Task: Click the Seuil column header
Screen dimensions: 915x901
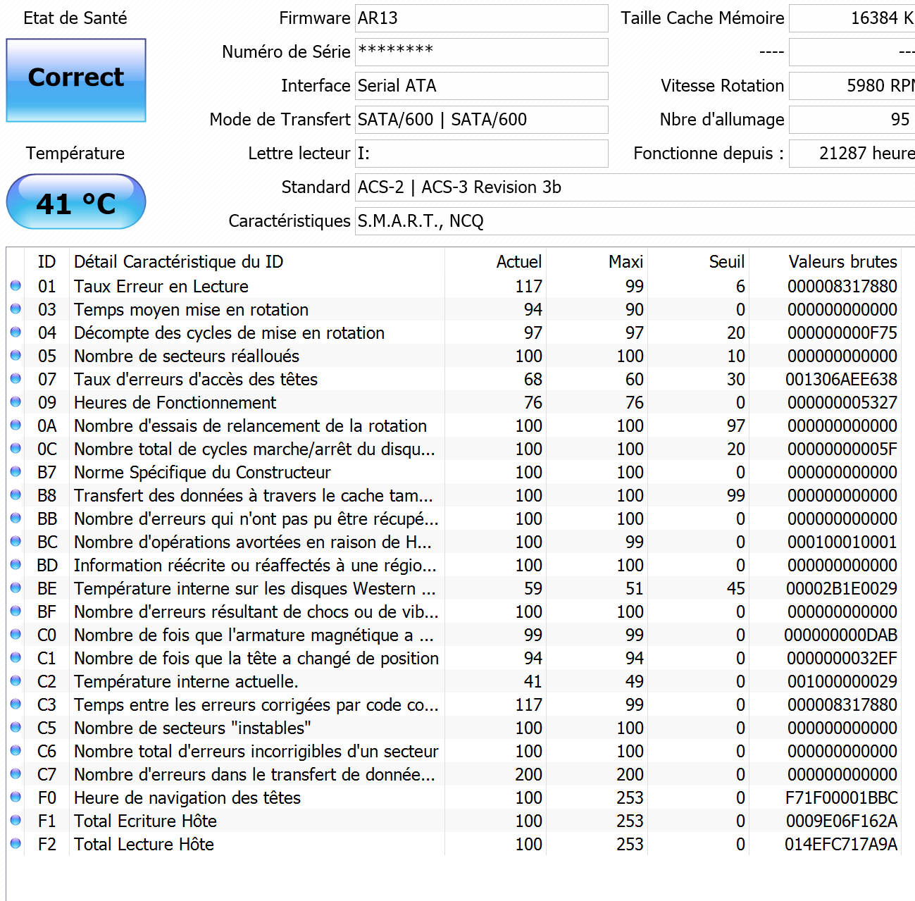Action: 699,262
